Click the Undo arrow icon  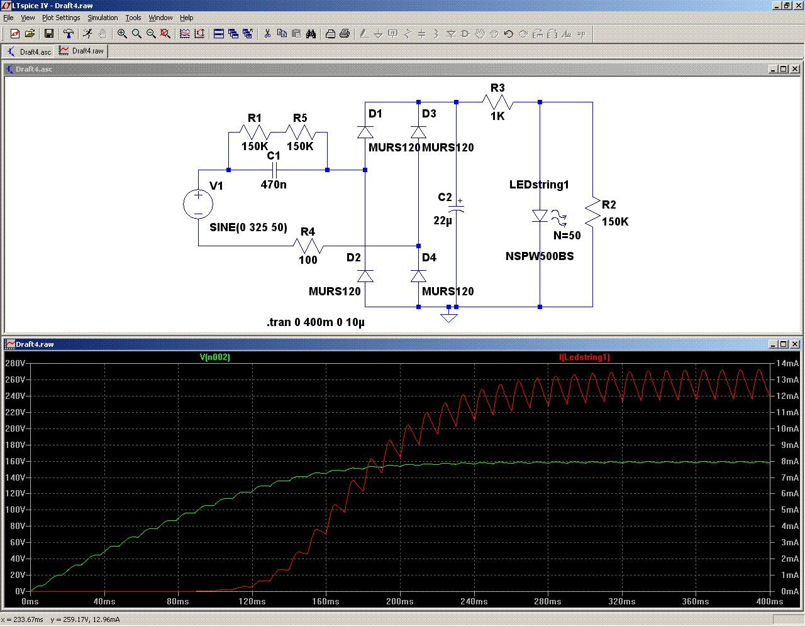coord(509,34)
